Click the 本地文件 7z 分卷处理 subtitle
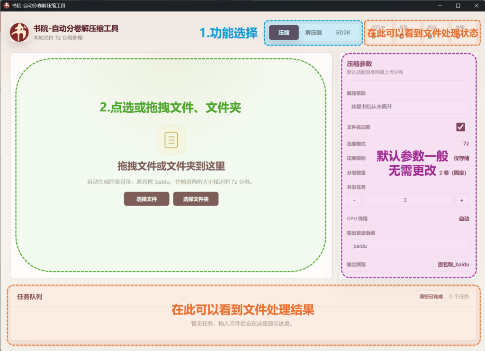Viewport: 485px width, 351px height. pos(58,38)
